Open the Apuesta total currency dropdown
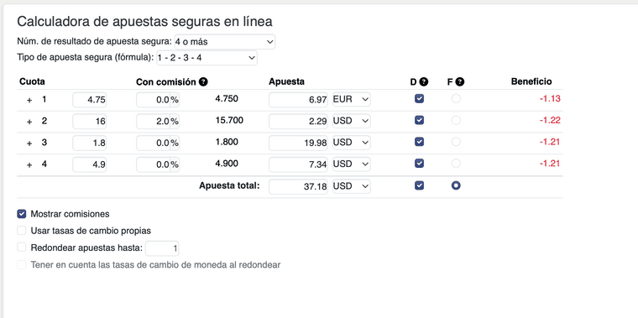This screenshot has height=318, width=638. pos(352,186)
